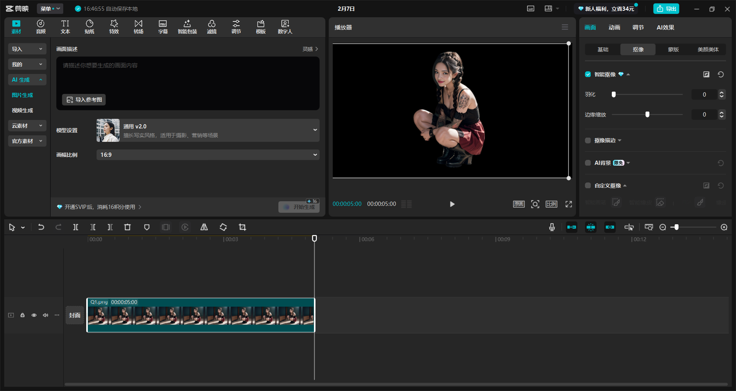Open the 模型设置 model dropdown
This screenshot has width=736, height=391.
click(x=208, y=130)
